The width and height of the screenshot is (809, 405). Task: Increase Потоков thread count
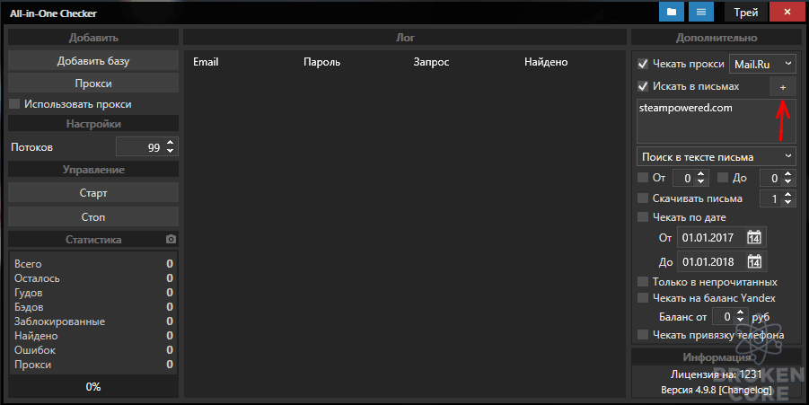(171, 143)
